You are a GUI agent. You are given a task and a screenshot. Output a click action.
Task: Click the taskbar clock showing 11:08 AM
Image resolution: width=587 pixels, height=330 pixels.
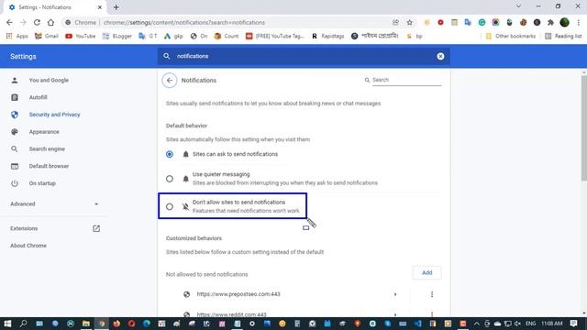(x=552, y=324)
